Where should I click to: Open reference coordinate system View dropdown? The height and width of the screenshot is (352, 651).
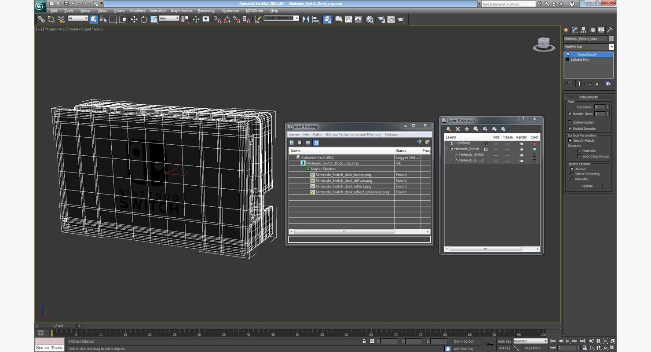(x=169, y=18)
